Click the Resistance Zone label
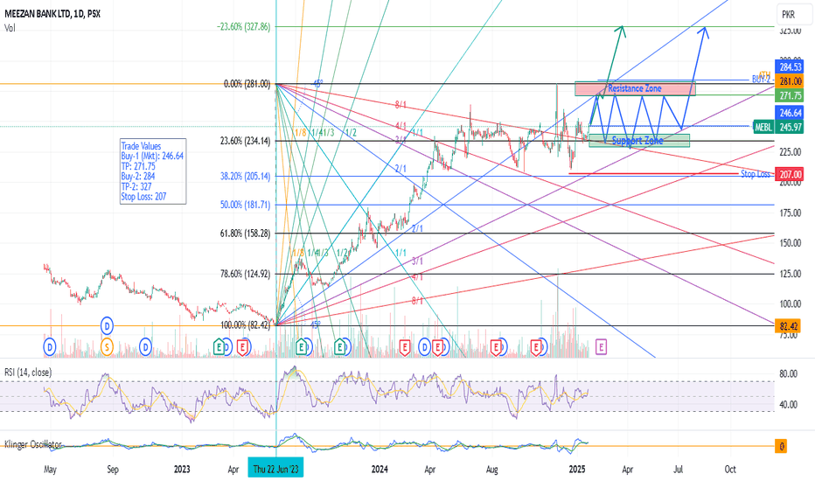815x481 pixels. pyautogui.click(x=635, y=88)
